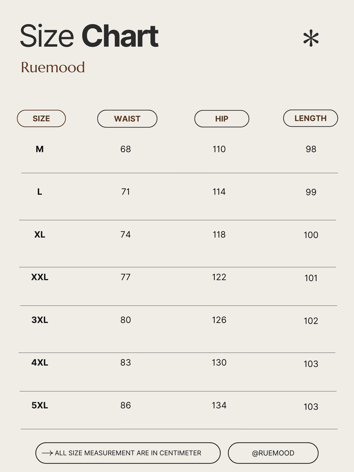Image resolution: width=354 pixels, height=472 pixels.
Task: Click the length value 100 for size XL
Action: (311, 235)
